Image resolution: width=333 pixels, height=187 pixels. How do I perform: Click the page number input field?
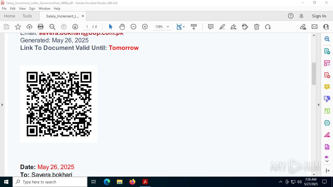pos(87,27)
